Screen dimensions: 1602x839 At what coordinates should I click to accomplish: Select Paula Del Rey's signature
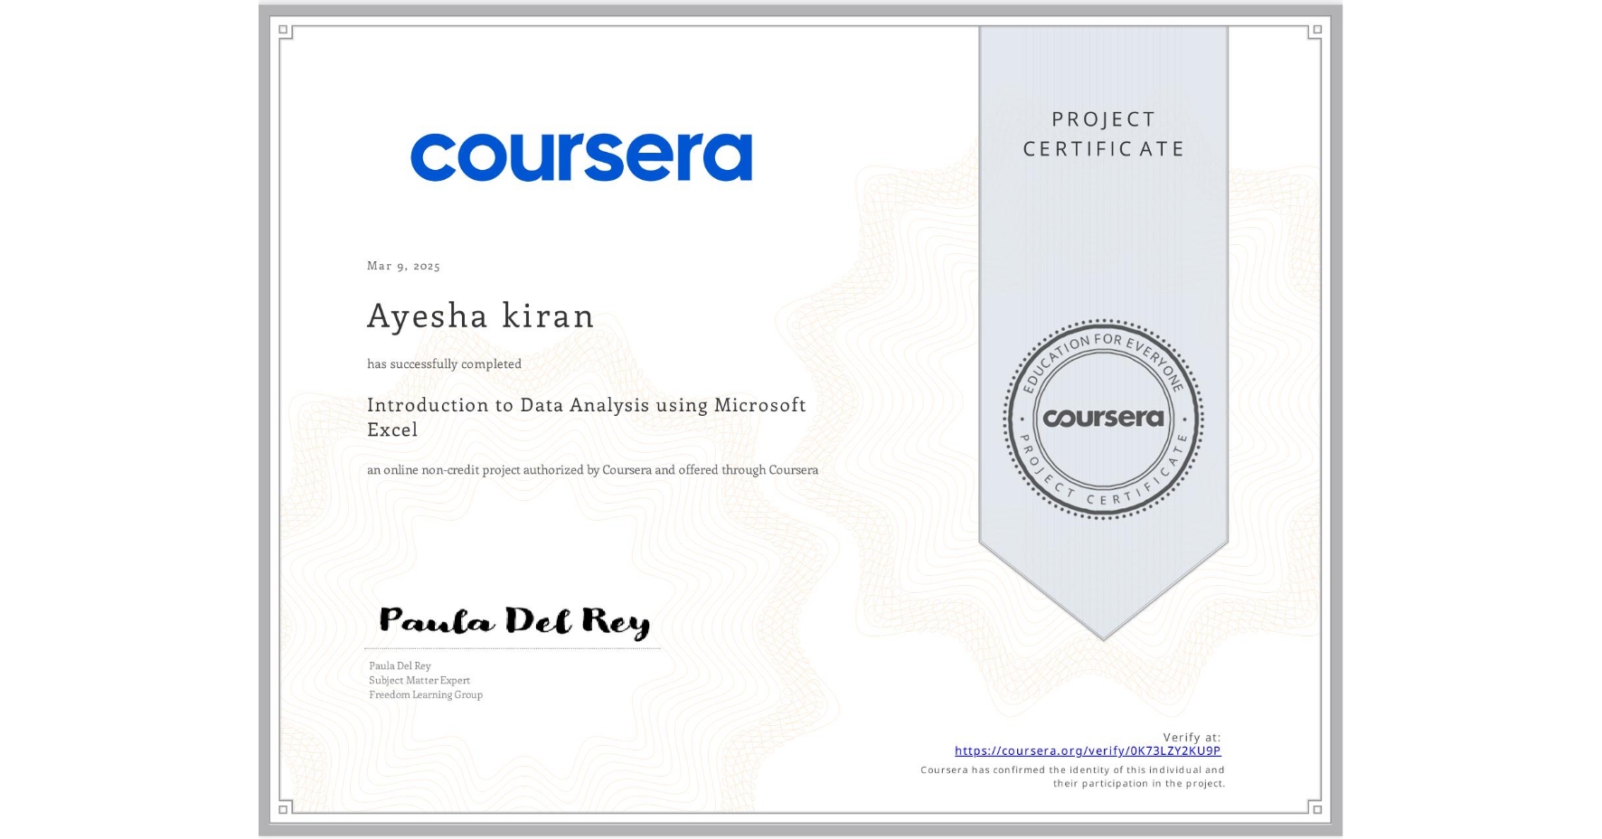pyautogui.click(x=515, y=620)
